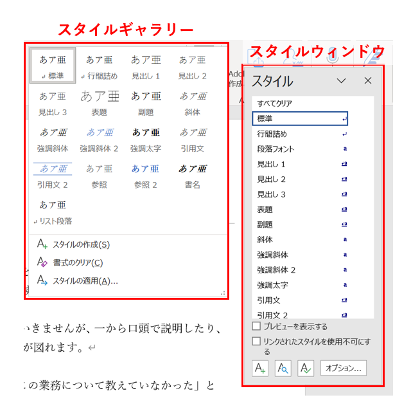
Task: Apply the リスト段落 gallery style
Action: 53,212
